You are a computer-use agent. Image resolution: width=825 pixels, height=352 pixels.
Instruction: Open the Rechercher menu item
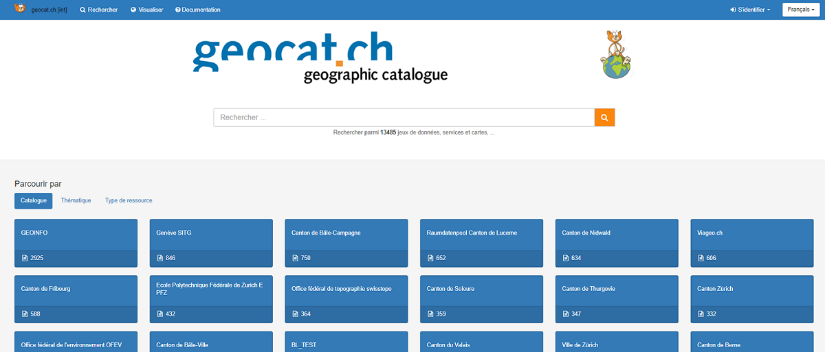point(98,10)
